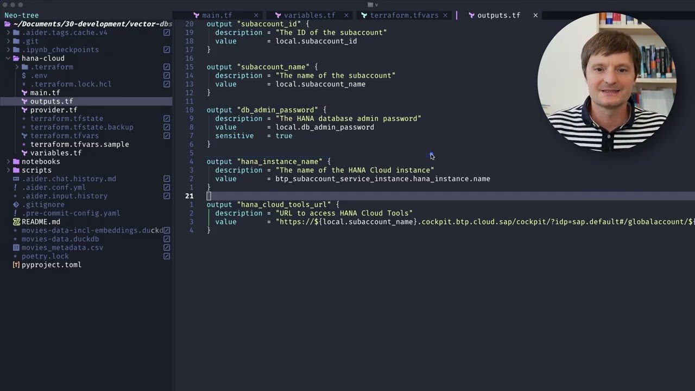Image resolution: width=695 pixels, height=391 pixels.
Task: Close the terraform.tfvars tab
Action: pyautogui.click(x=445, y=15)
